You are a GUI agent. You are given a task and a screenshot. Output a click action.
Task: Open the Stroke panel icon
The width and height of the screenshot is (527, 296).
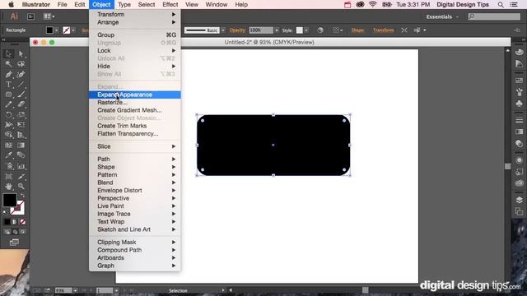pyautogui.click(x=519, y=120)
